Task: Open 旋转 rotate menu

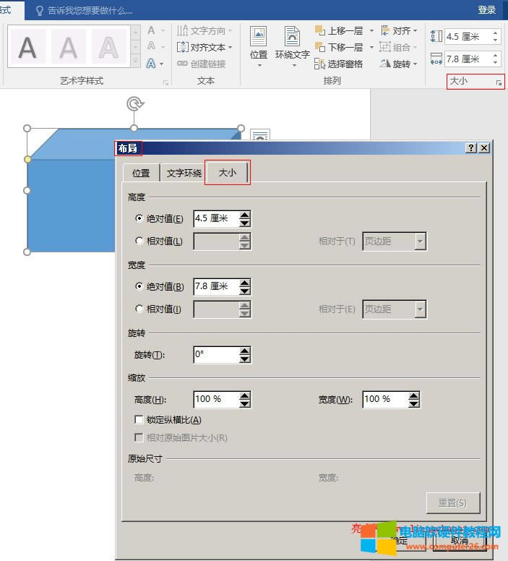Action: (399, 64)
